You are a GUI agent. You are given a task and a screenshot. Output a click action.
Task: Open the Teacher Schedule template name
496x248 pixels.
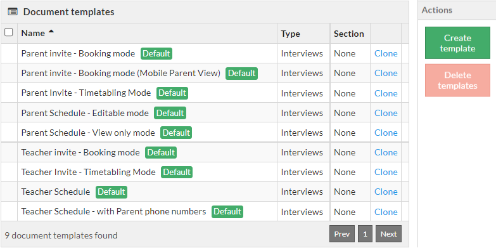click(56, 192)
